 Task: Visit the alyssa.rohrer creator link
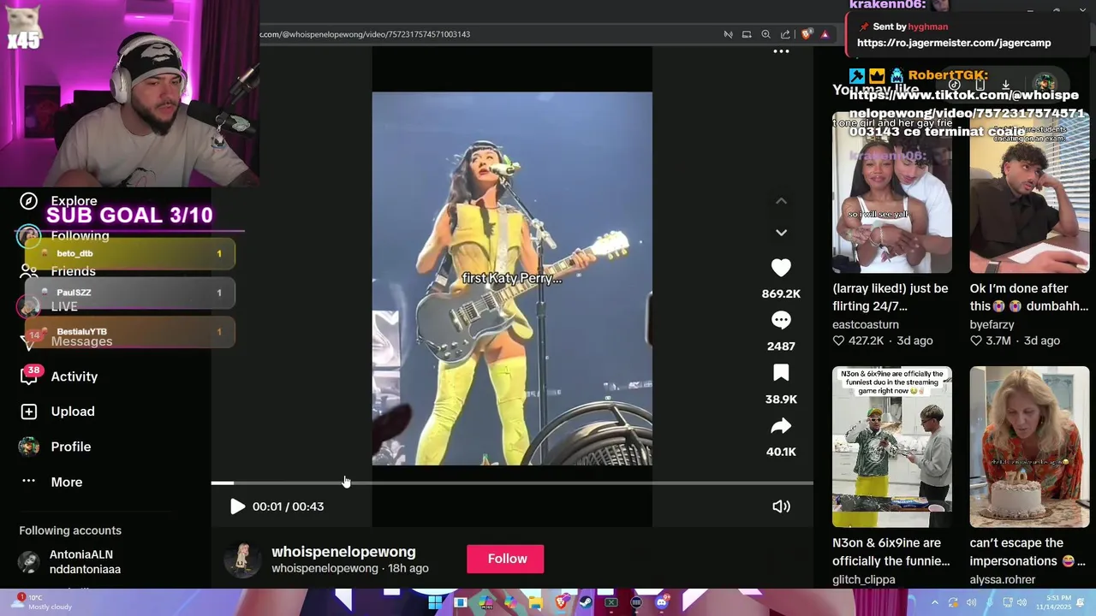(x=1002, y=579)
